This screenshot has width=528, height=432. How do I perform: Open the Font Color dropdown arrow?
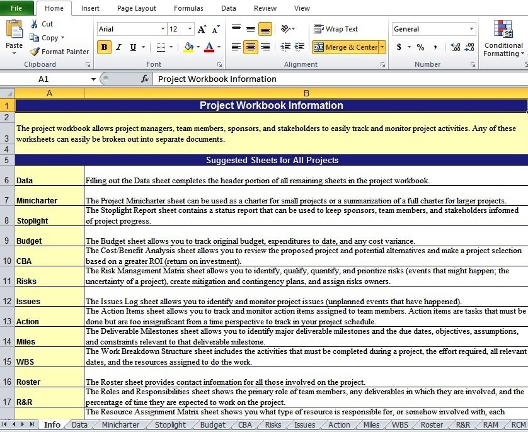219,47
